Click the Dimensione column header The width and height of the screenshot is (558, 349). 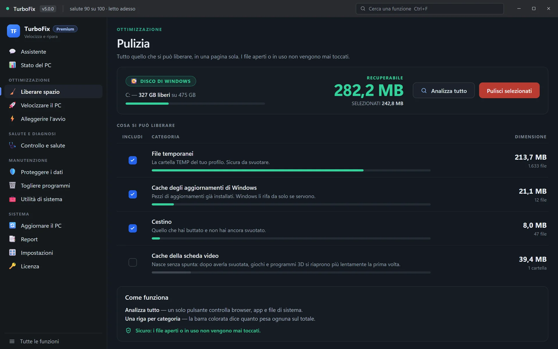[530, 137]
